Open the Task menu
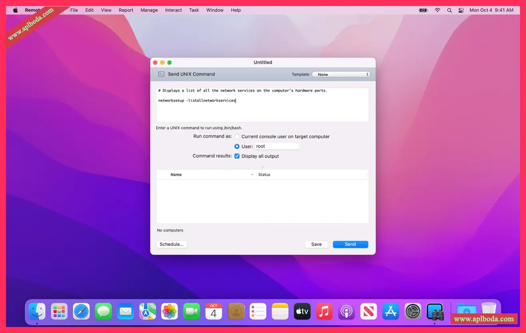 click(194, 10)
